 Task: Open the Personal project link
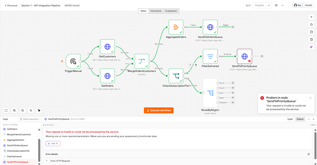tap(11, 5)
